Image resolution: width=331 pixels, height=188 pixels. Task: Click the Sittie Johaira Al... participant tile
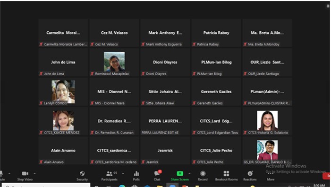(x=165, y=92)
